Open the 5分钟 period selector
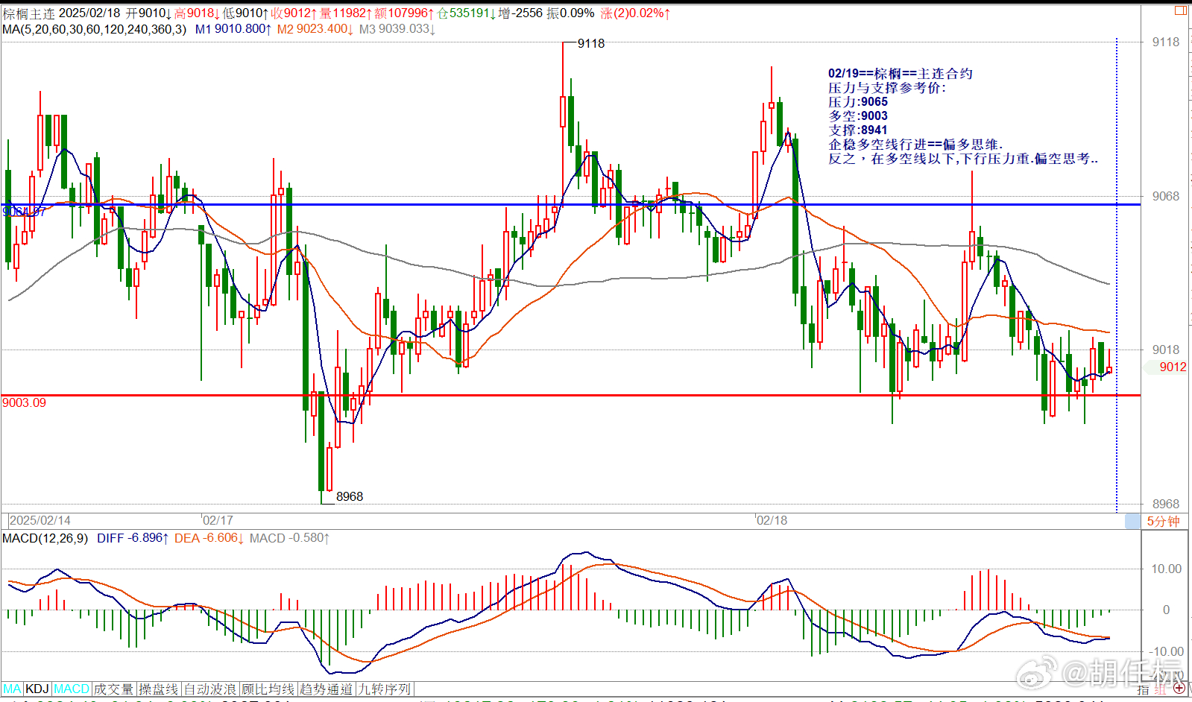The image size is (1192, 702). (x=1163, y=521)
